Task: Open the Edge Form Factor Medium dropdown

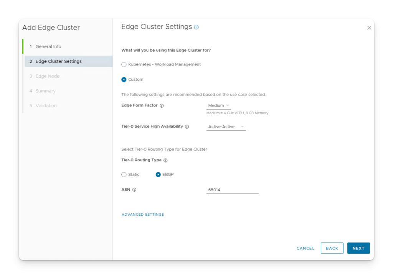Action: point(218,105)
